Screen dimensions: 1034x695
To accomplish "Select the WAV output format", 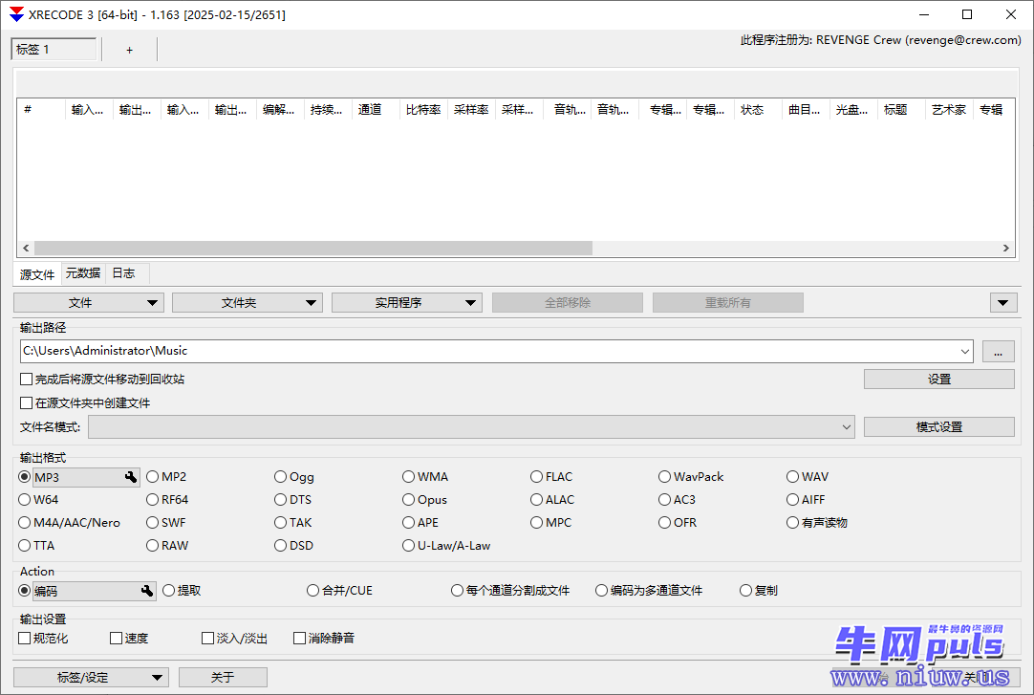I will (808, 477).
